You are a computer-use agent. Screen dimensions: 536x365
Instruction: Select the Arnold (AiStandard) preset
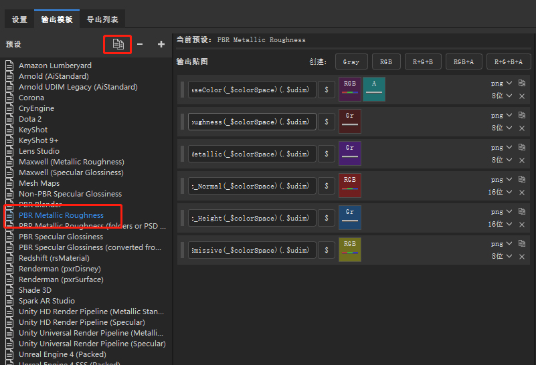point(54,76)
